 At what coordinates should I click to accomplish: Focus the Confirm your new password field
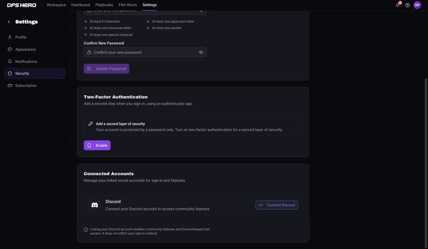pyautogui.click(x=145, y=52)
